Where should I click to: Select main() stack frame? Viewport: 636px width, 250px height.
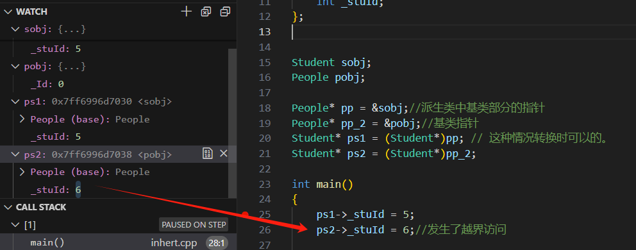(118, 243)
